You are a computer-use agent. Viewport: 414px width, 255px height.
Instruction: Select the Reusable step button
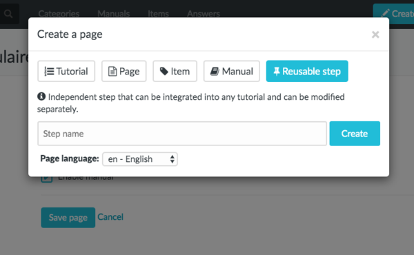click(x=307, y=71)
